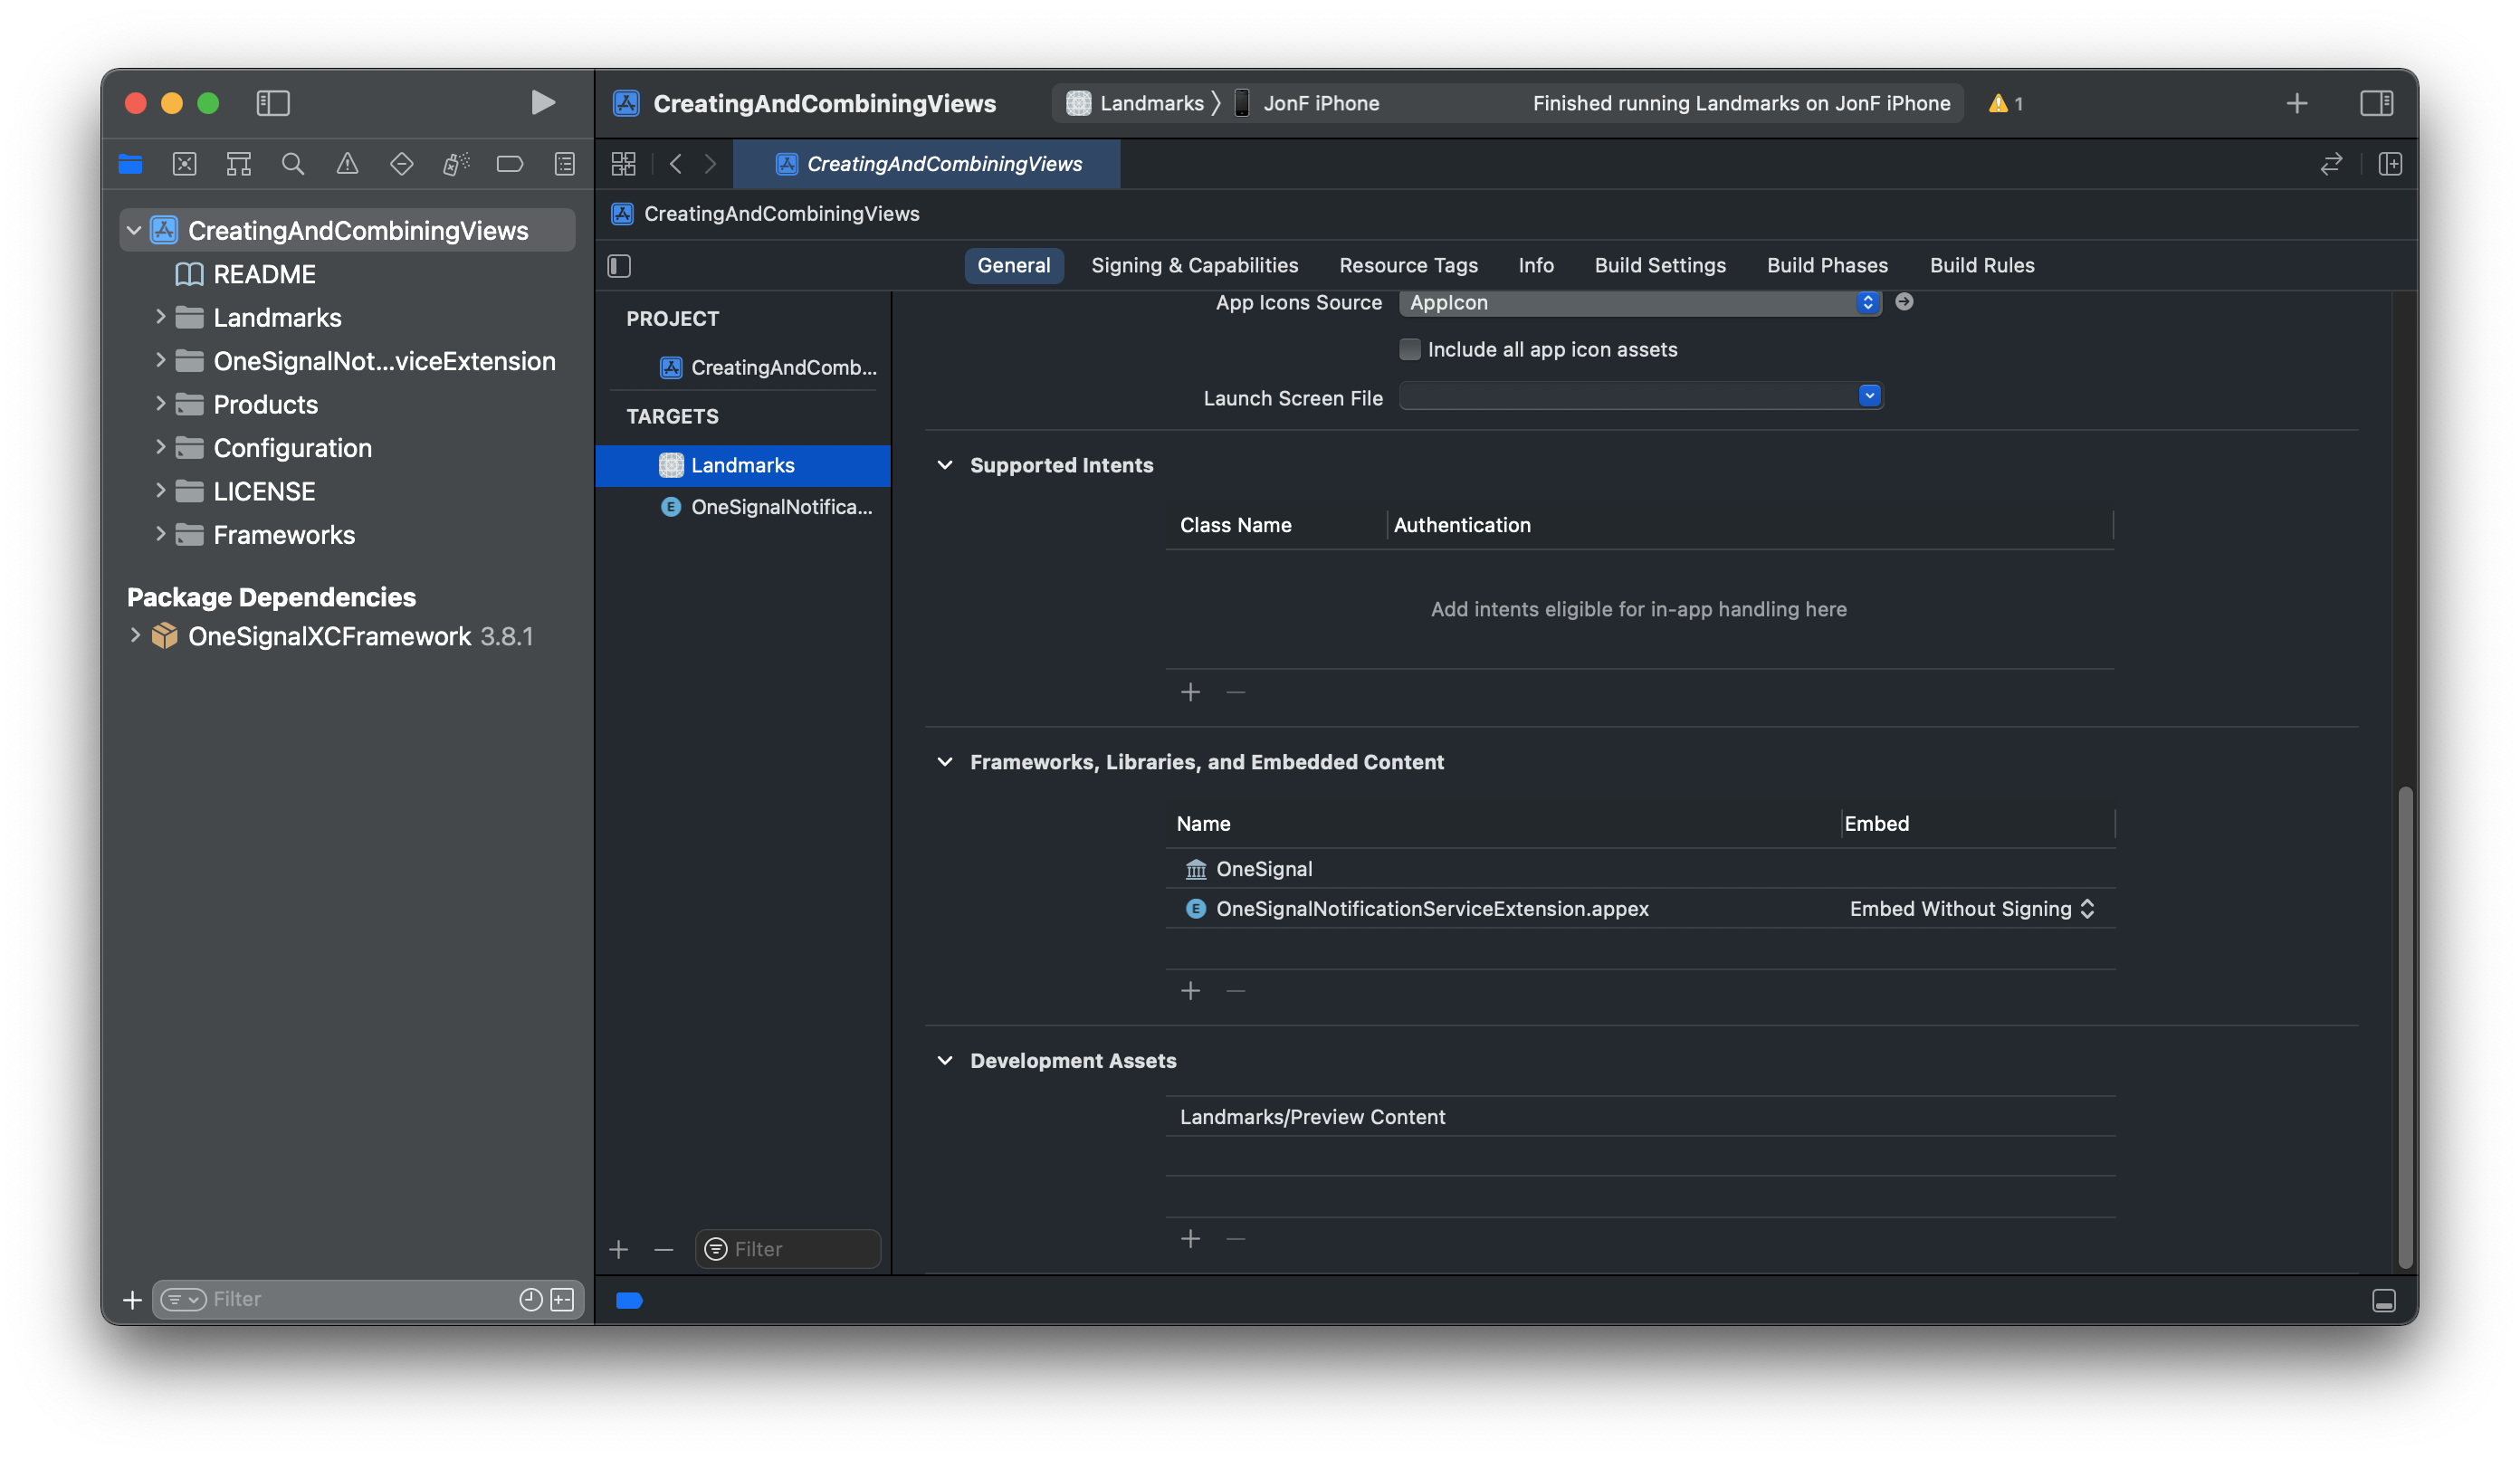Enable Include all app icon assets
The height and width of the screenshot is (1459, 2520).
point(1409,349)
